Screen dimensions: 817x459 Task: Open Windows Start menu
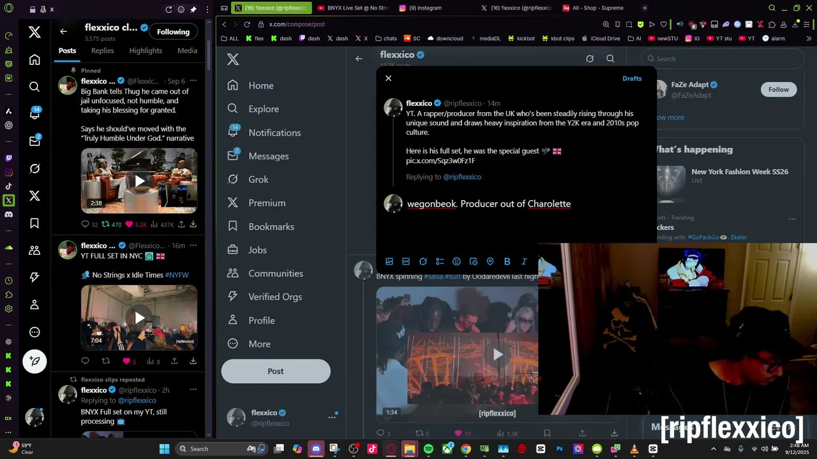pos(164,449)
